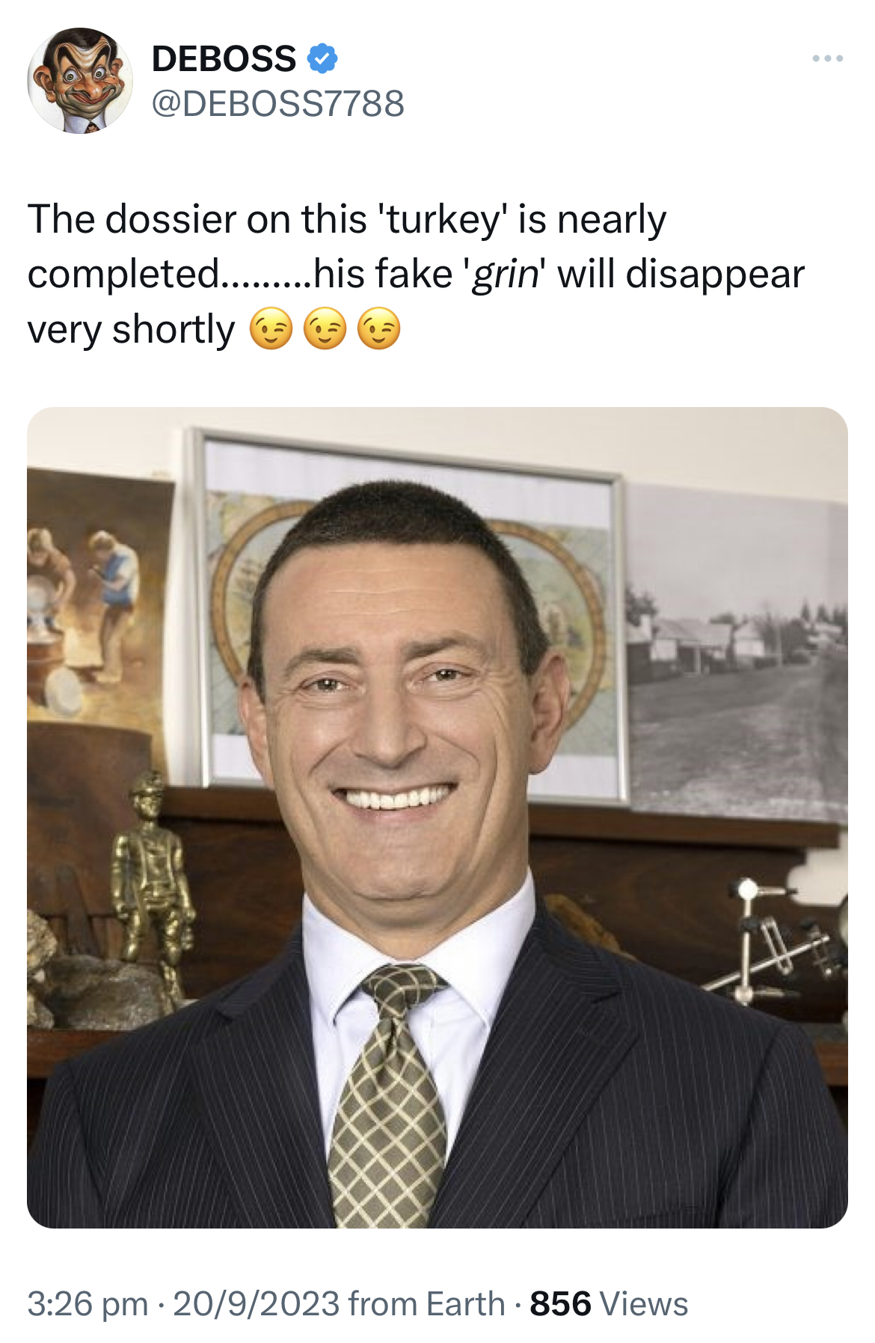
Task: Click the 'from Earth' location text
Action: pos(426,1303)
